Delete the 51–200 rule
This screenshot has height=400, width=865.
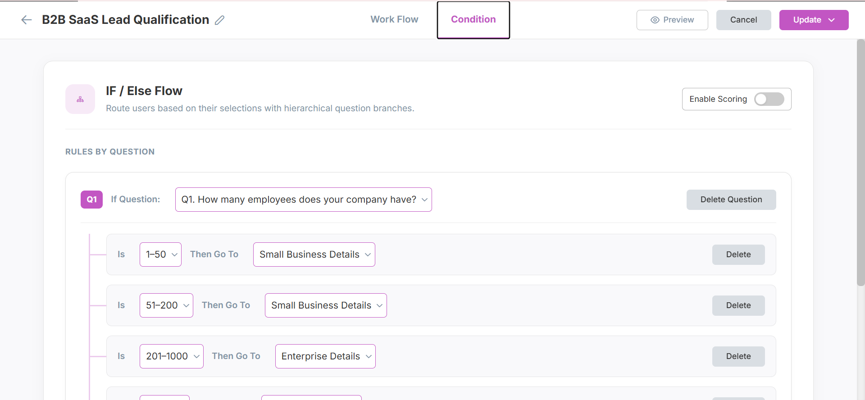coord(738,305)
